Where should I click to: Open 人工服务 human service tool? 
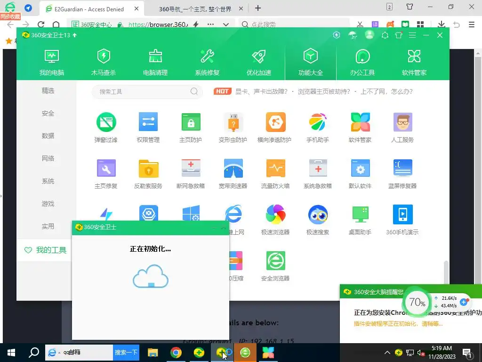coord(402,127)
